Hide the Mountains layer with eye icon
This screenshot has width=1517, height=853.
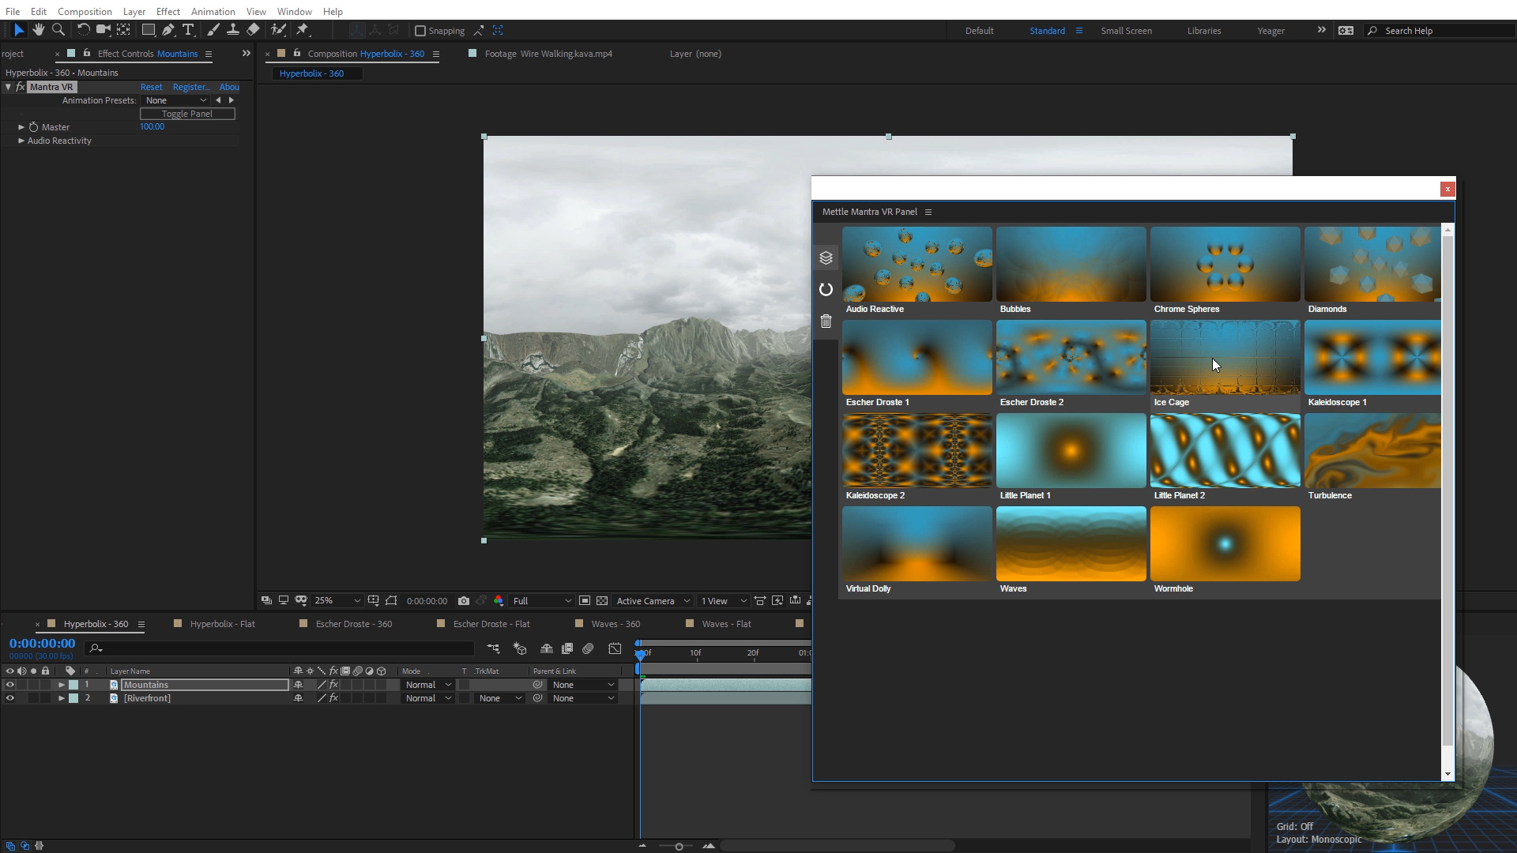[x=9, y=685]
